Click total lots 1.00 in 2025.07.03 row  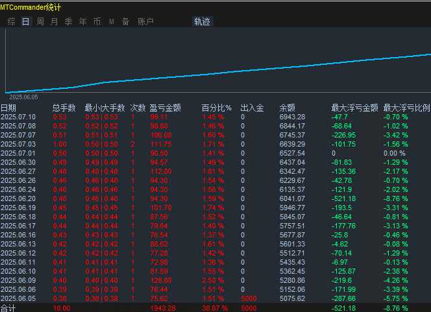60,144
